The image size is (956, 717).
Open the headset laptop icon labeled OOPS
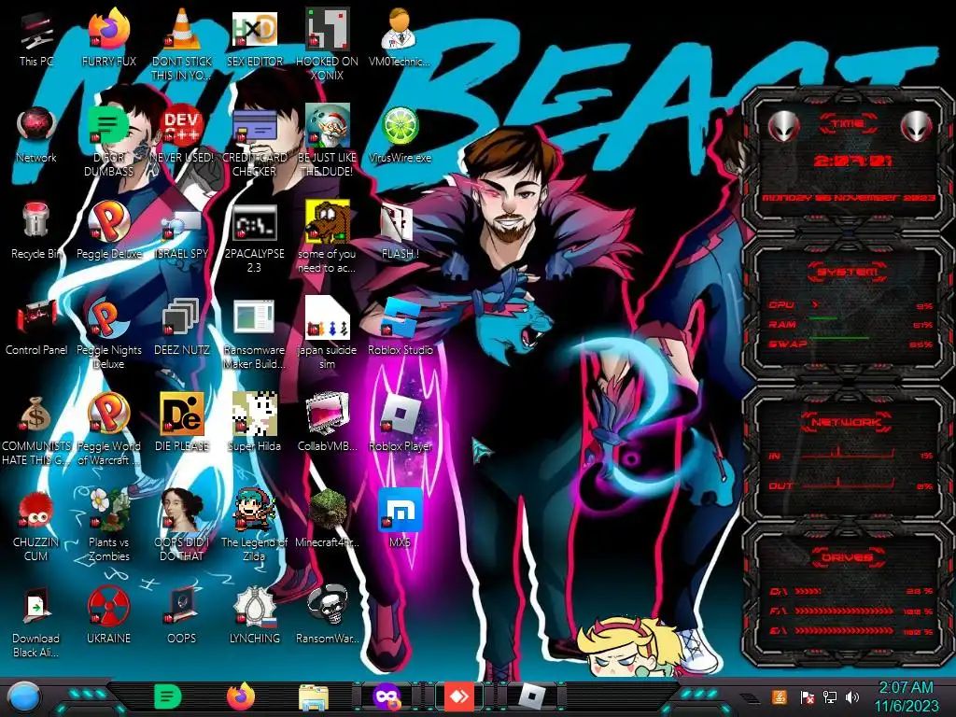182,606
